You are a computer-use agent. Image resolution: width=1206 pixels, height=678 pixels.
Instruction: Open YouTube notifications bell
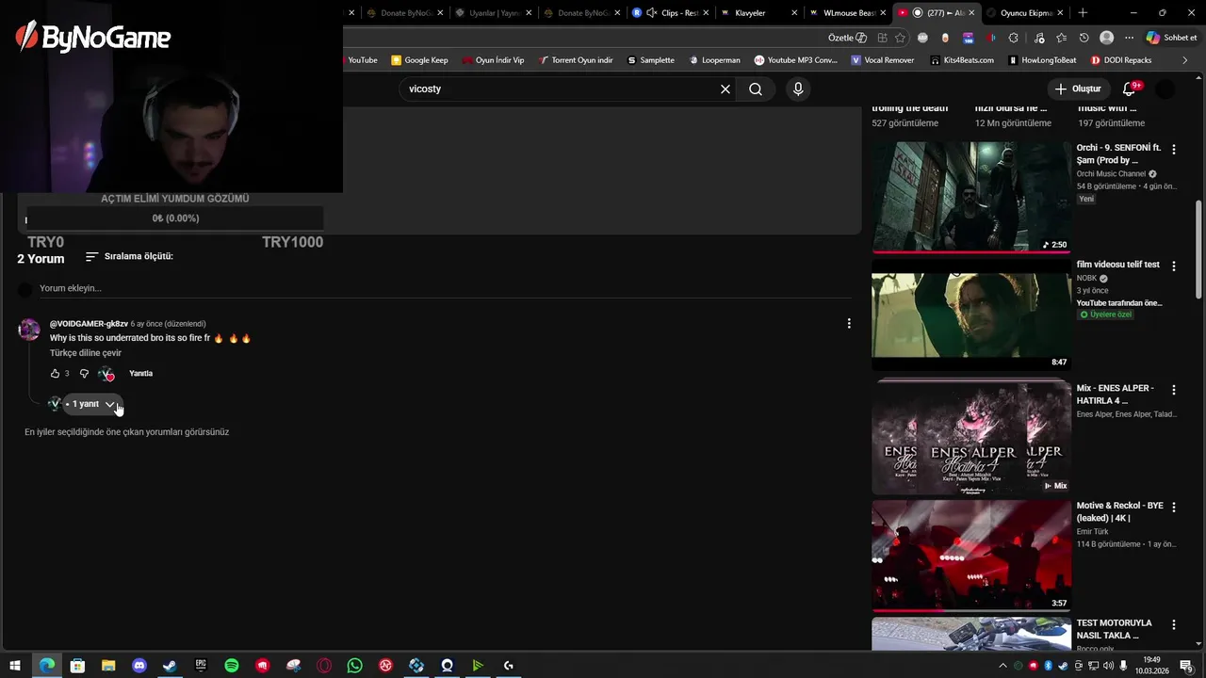(x=1129, y=89)
